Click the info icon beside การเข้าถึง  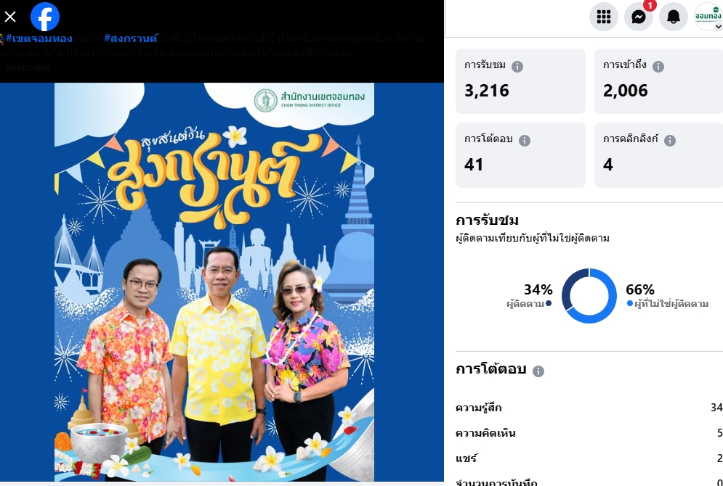tap(658, 67)
